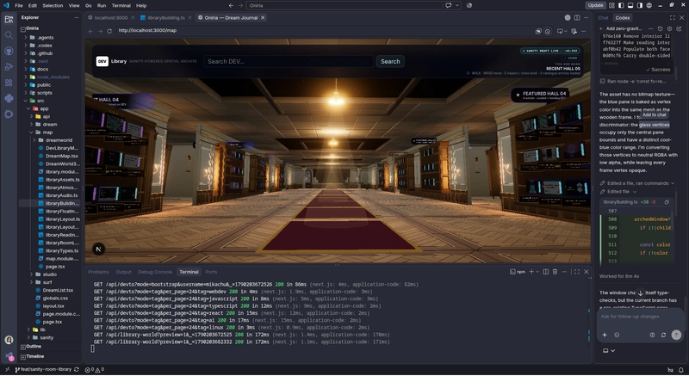Toggle the bottom panel layout button
Viewport: 689px width, 388px height.
630,5
